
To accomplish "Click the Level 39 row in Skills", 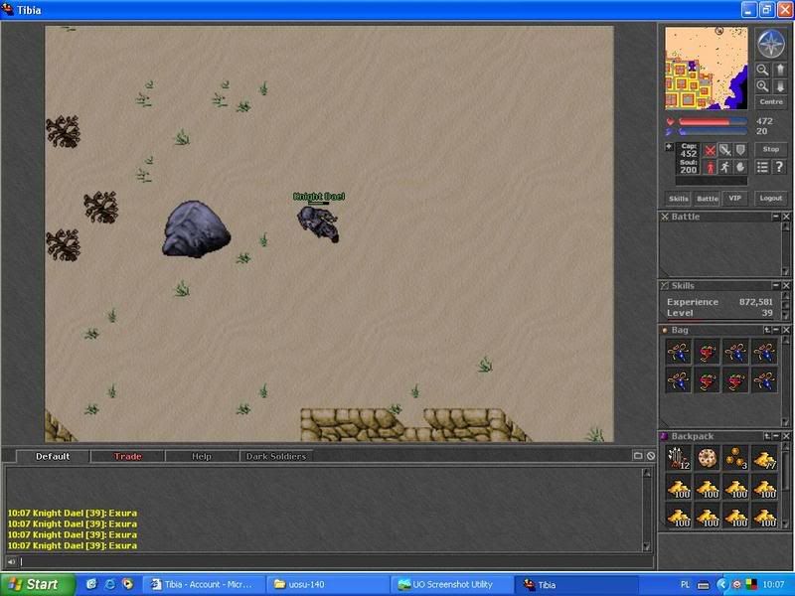I will point(719,313).
